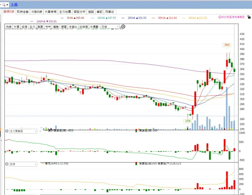Click the 10MA legend entry
Image resolution: width=252 pixels, height=195 pixels.
click(x=104, y=18)
